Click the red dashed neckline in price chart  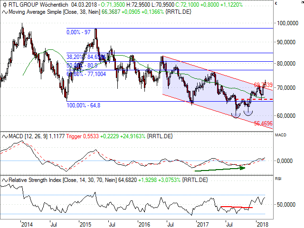tap(254, 99)
